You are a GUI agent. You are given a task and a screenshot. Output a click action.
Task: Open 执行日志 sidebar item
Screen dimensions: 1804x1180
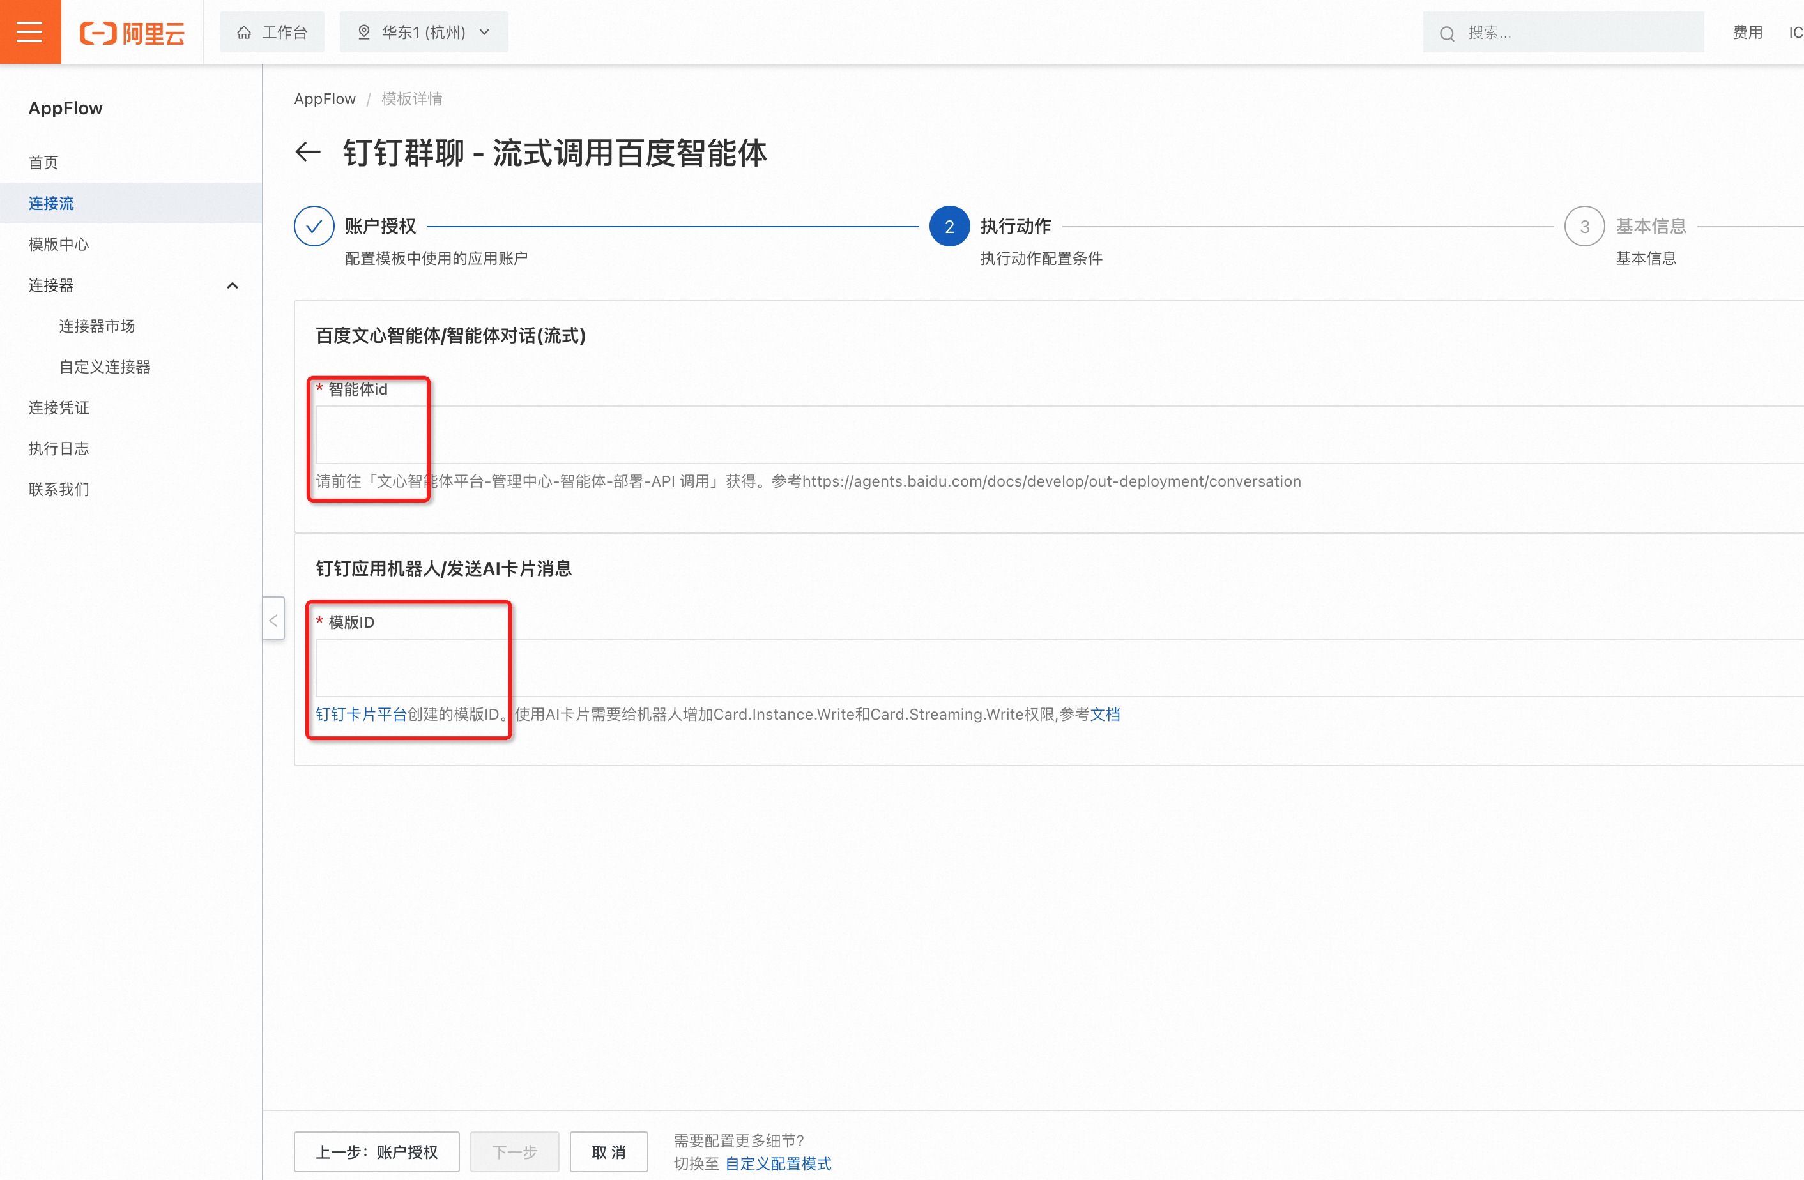coord(58,449)
